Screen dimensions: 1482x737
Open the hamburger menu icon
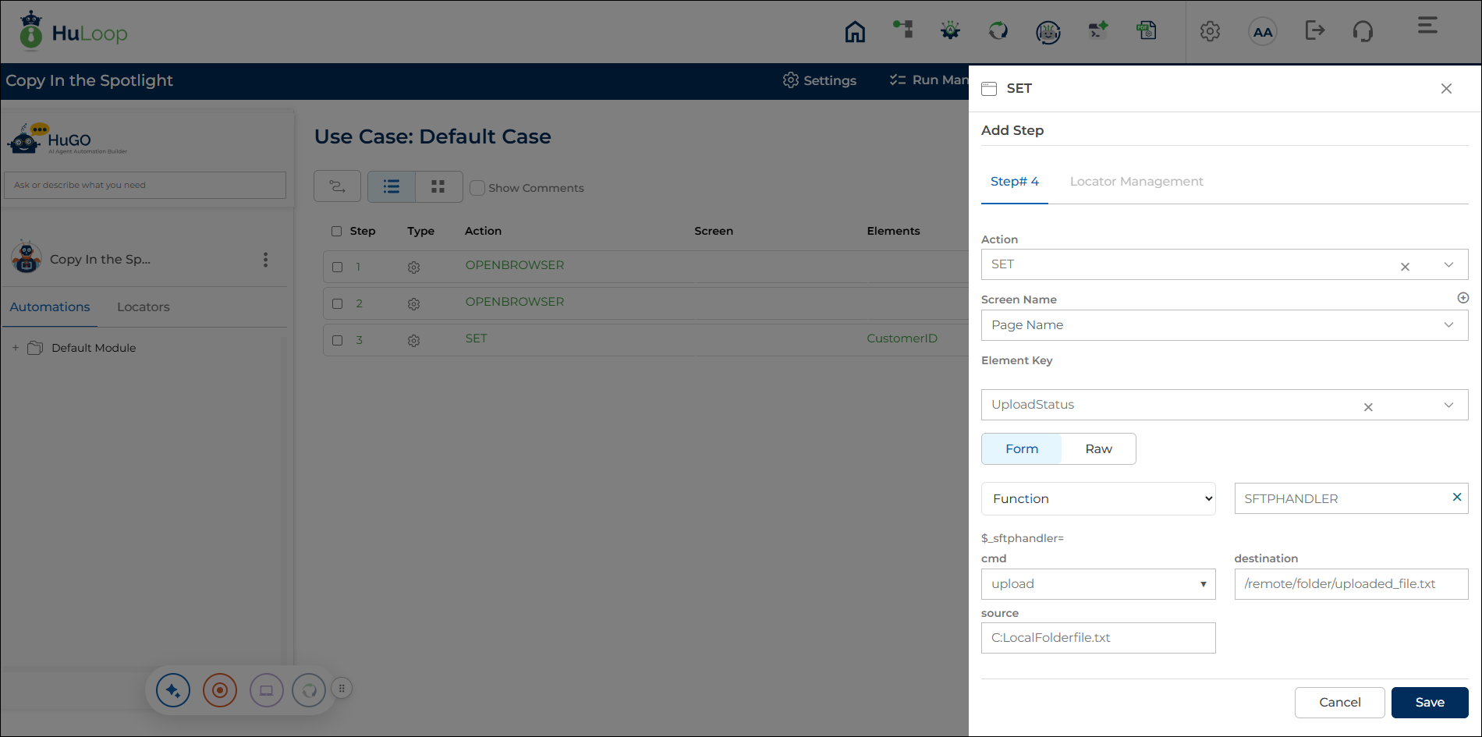click(1427, 26)
